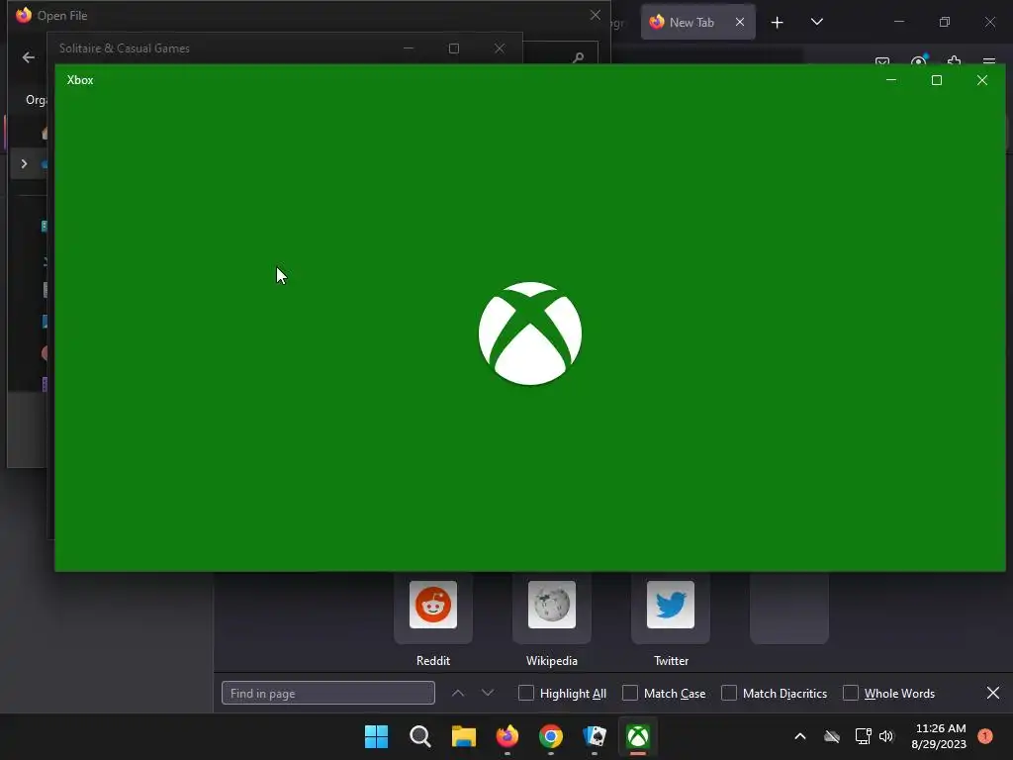Enable Whole Words checkbox
This screenshot has width=1013, height=760.
[x=851, y=693]
